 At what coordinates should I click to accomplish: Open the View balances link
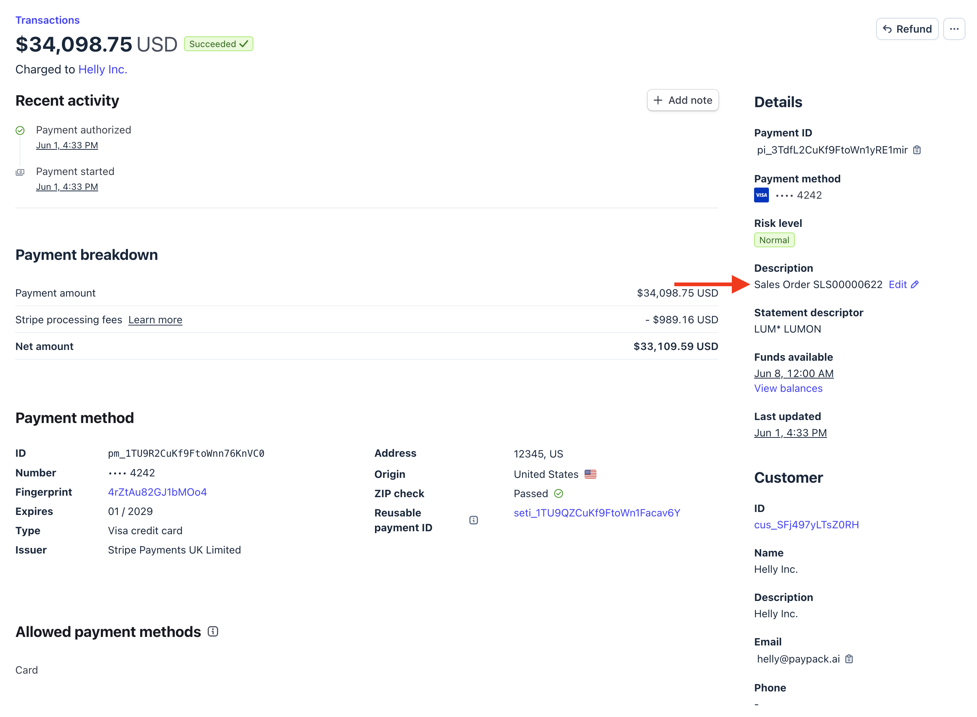coord(788,389)
